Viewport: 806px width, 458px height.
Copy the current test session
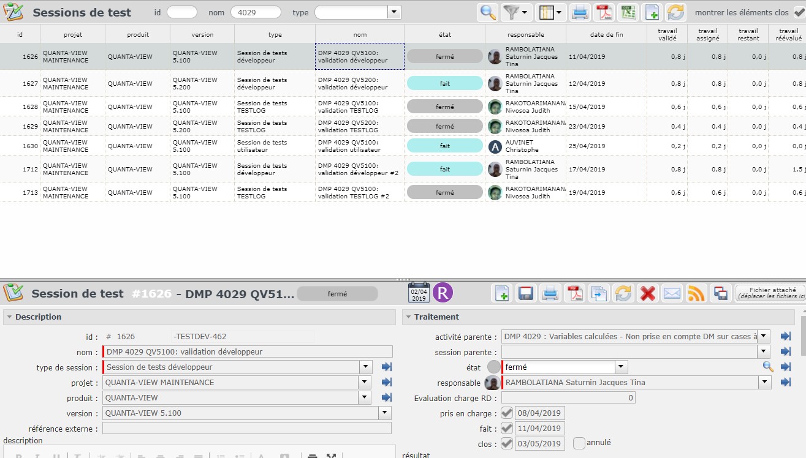coord(599,293)
